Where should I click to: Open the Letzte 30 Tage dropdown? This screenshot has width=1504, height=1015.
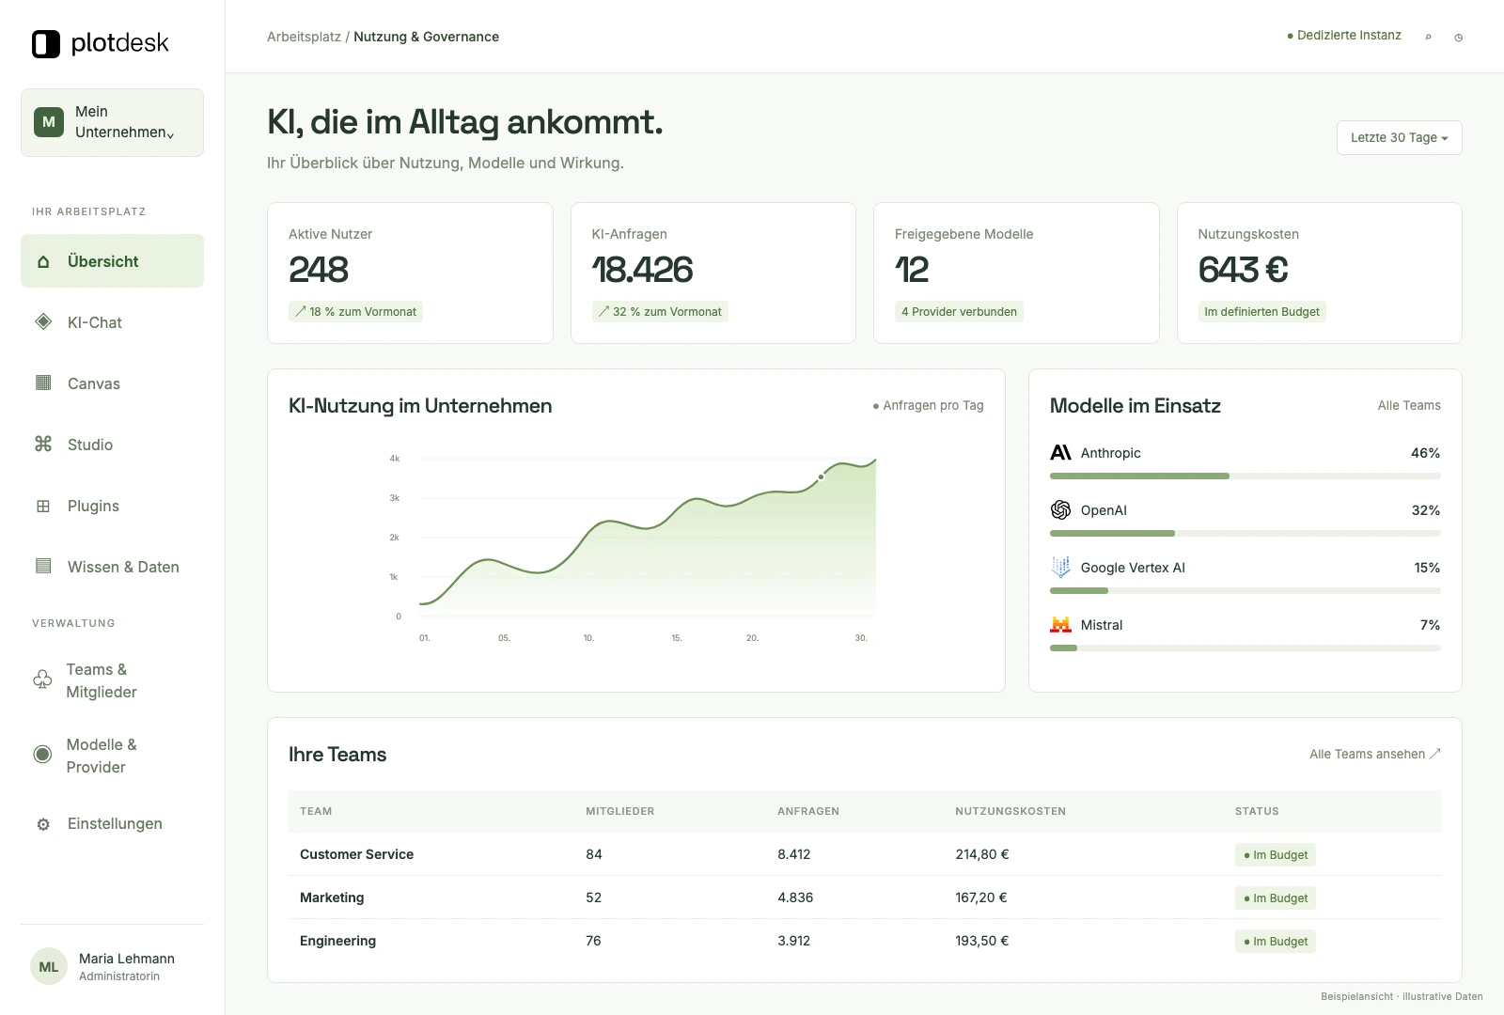click(1399, 137)
